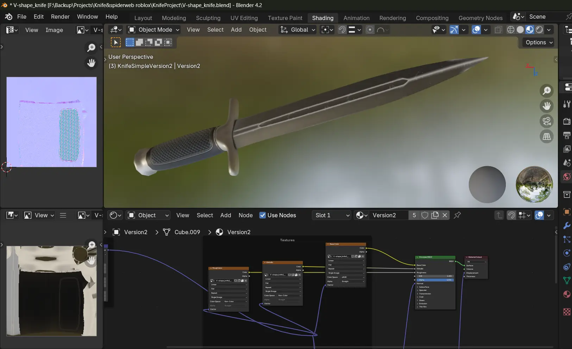The image size is (572, 349).
Task: Click the fake user shield icon
Action: pyautogui.click(x=425, y=215)
